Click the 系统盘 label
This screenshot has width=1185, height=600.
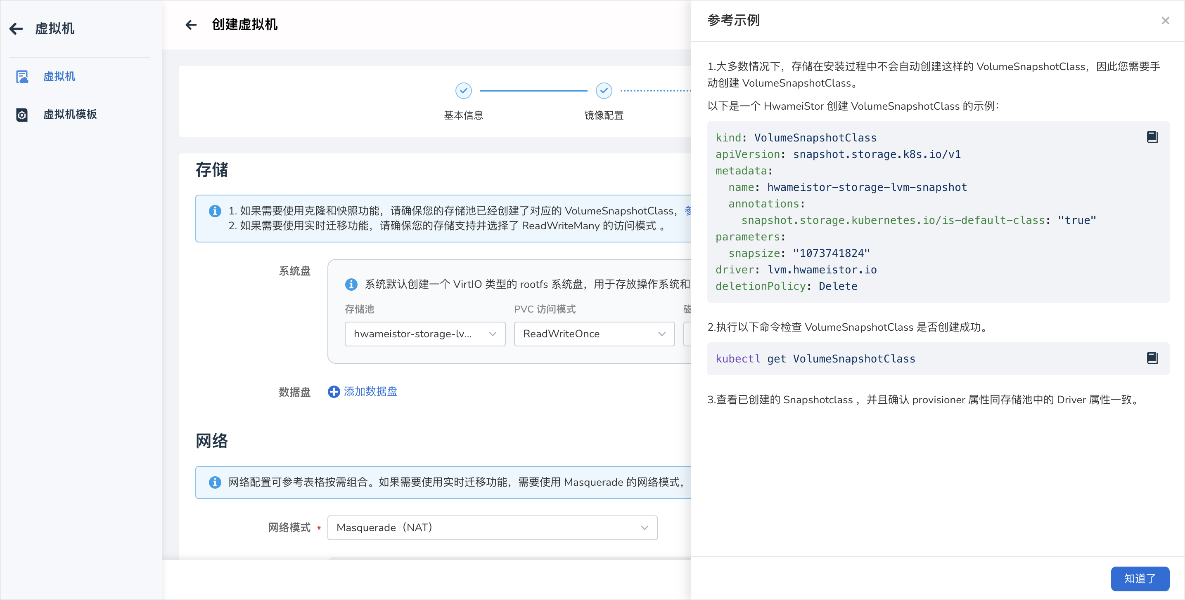pyautogui.click(x=294, y=271)
